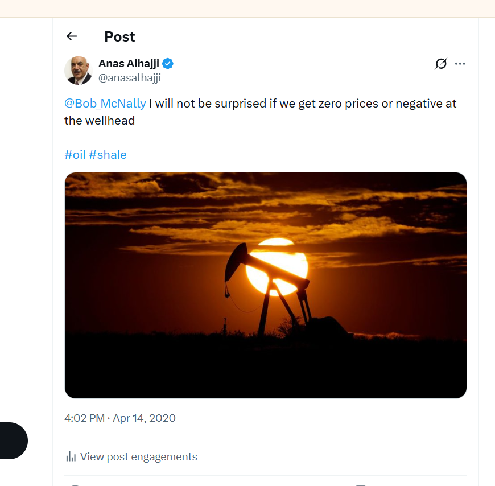495x486 pixels.
Task: Open Anas Alhajji's profile picture
Action: pos(79,71)
